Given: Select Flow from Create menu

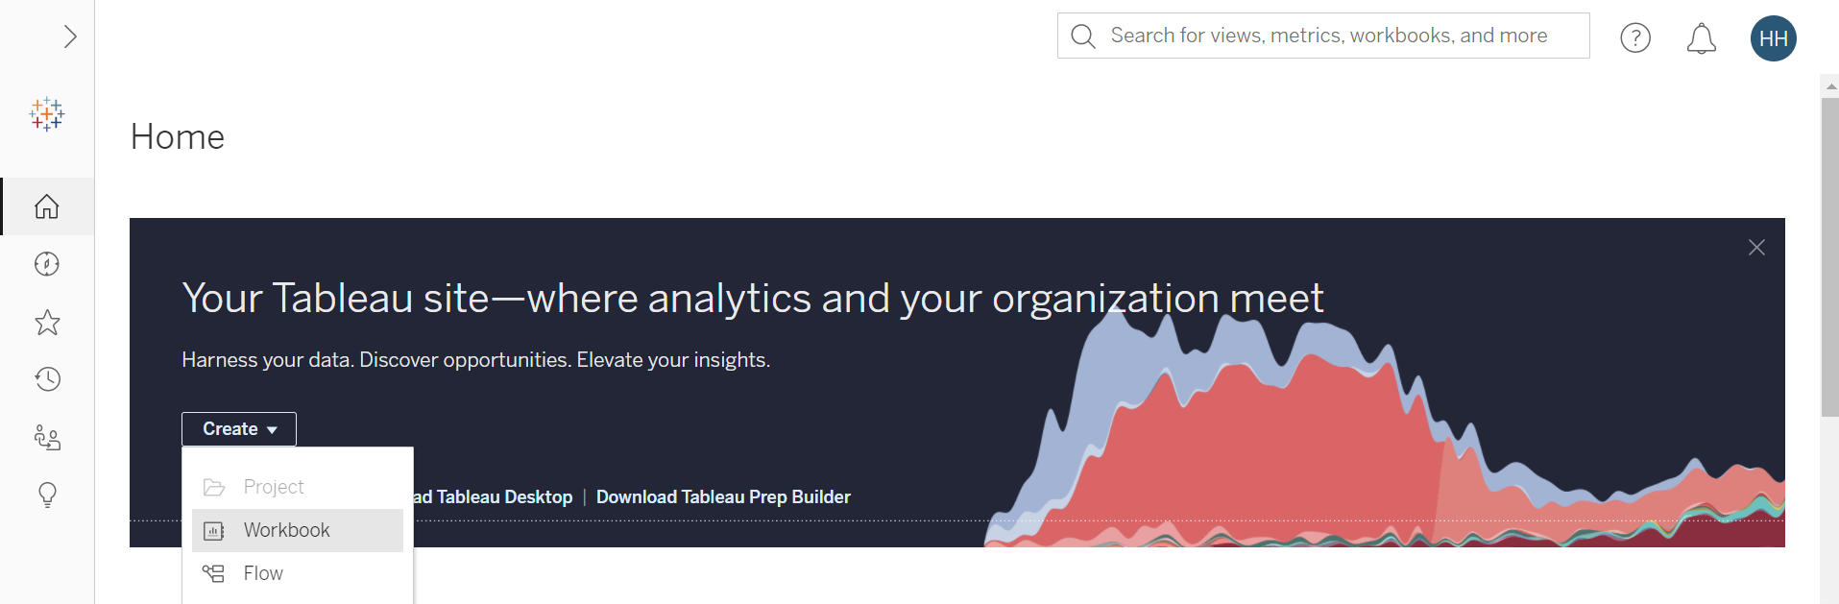Looking at the screenshot, I should [263, 573].
